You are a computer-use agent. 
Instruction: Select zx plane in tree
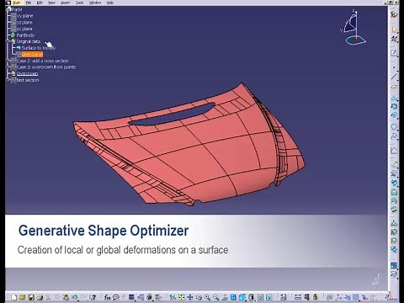coord(24,29)
